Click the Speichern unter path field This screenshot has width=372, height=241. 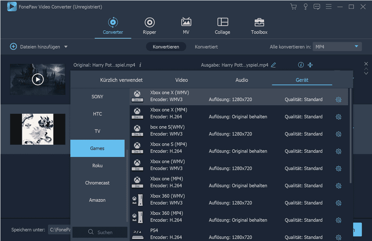(59, 229)
